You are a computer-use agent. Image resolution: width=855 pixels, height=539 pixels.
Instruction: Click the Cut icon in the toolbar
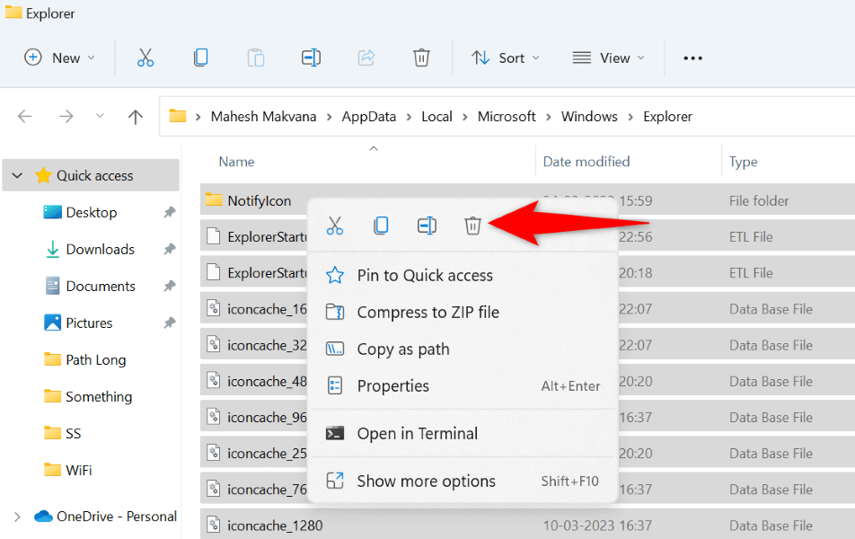(145, 57)
